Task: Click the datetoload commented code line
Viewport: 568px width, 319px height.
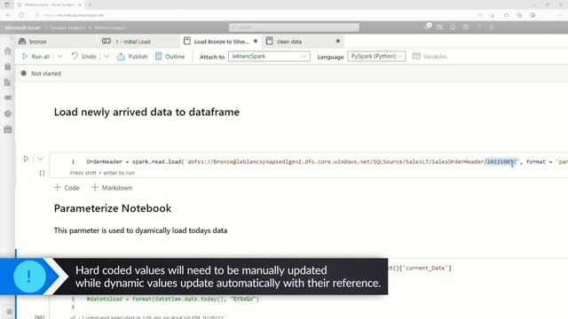Action: [172, 300]
